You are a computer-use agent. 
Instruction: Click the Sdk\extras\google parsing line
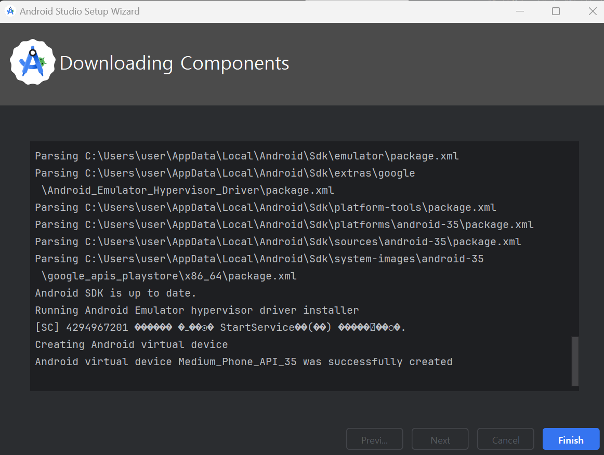225,173
